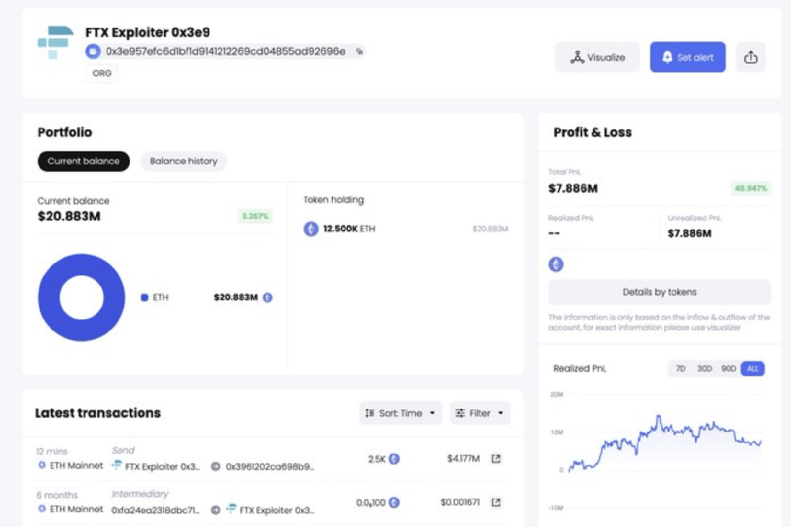This screenshot has height=527, width=791.
Task: Click the blue portfolio donut chart
Action: click(82, 298)
